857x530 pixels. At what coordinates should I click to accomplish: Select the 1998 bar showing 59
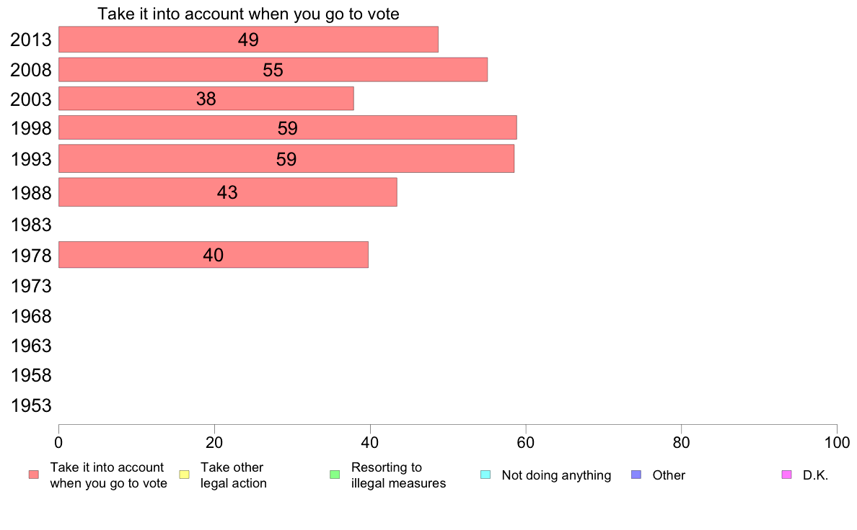288,127
